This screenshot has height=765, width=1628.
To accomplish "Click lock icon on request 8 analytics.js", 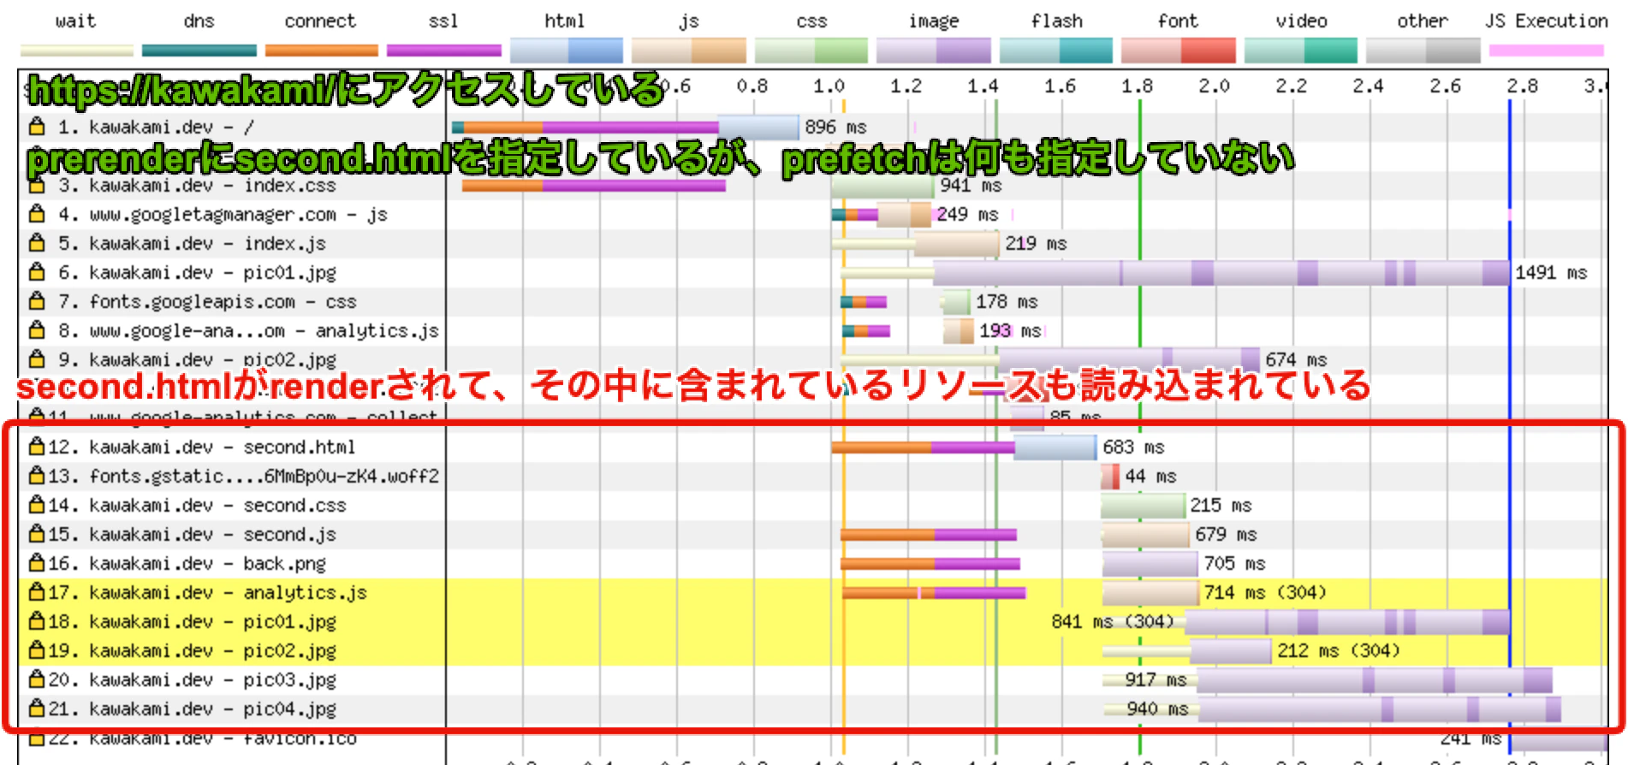I will pyautogui.click(x=37, y=330).
